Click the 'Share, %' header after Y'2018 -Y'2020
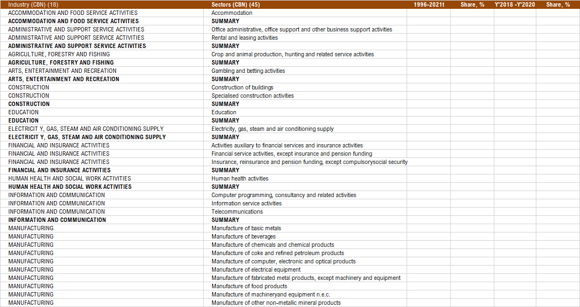 pos(558,5)
